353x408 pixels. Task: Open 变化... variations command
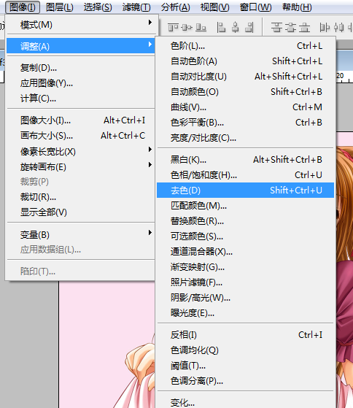(245, 402)
